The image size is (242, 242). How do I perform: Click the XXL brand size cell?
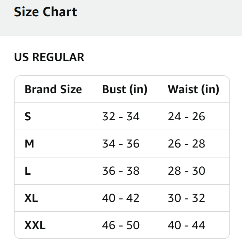[35, 225]
